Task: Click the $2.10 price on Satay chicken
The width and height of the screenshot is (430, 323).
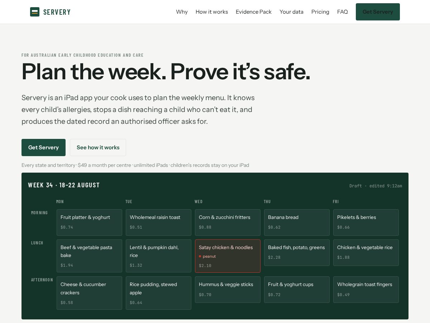Action: [x=205, y=266]
